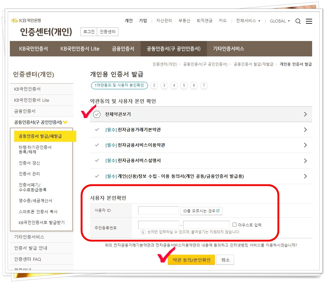Check the 전자금융거래기본약관 agreement checkmark
Viewport: 330px width, 283px height.
pyautogui.click(x=97, y=129)
